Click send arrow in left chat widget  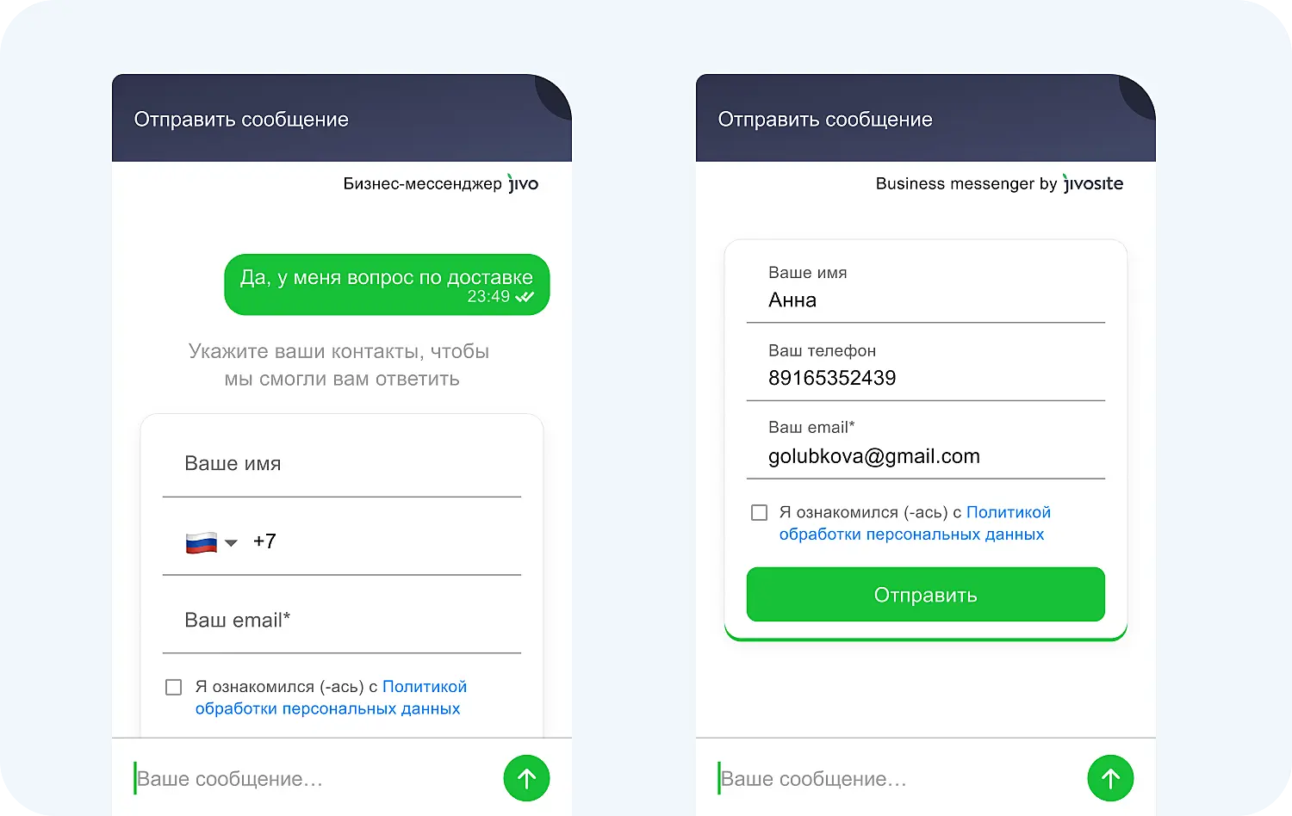(526, 778)
